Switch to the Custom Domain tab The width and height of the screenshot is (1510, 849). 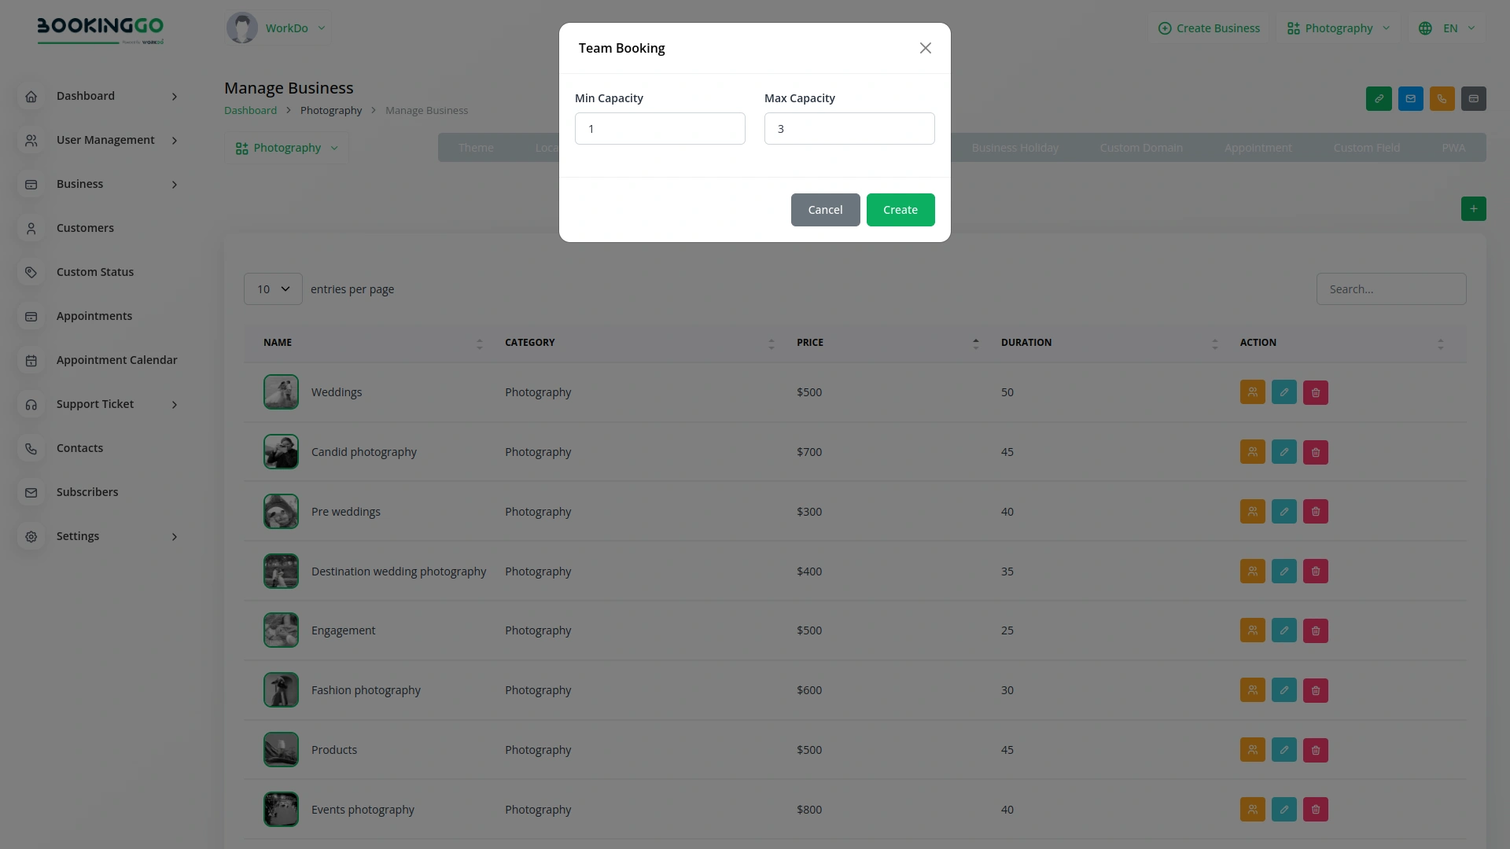[1141, 147]
